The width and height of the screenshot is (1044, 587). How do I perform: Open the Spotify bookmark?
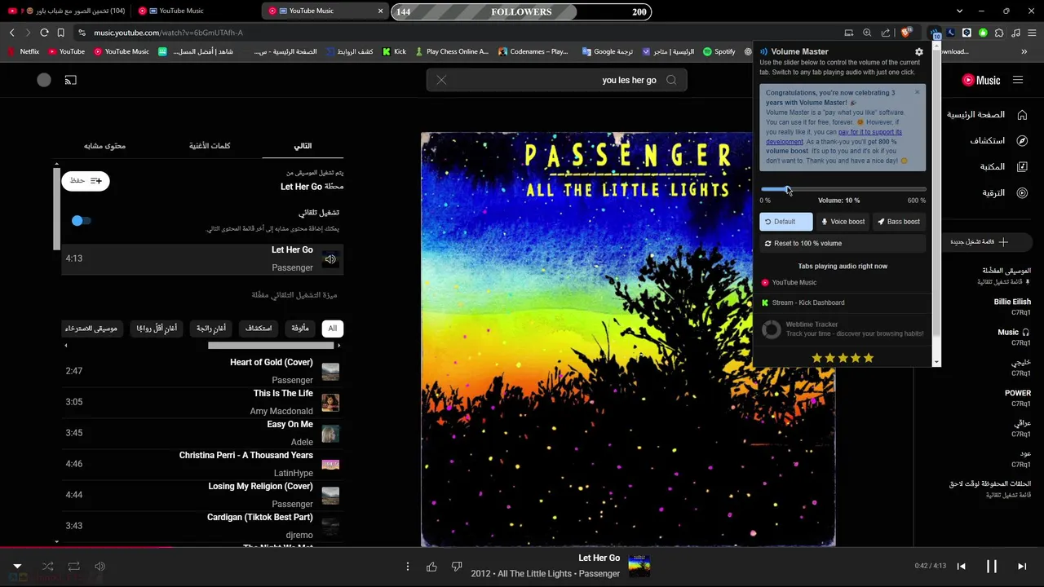tap(719, 51)
